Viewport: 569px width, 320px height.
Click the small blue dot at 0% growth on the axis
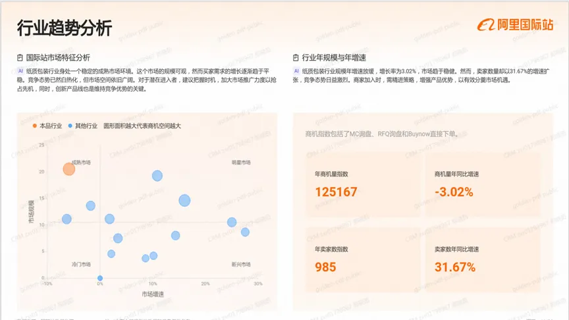click(x=100, y=279)
